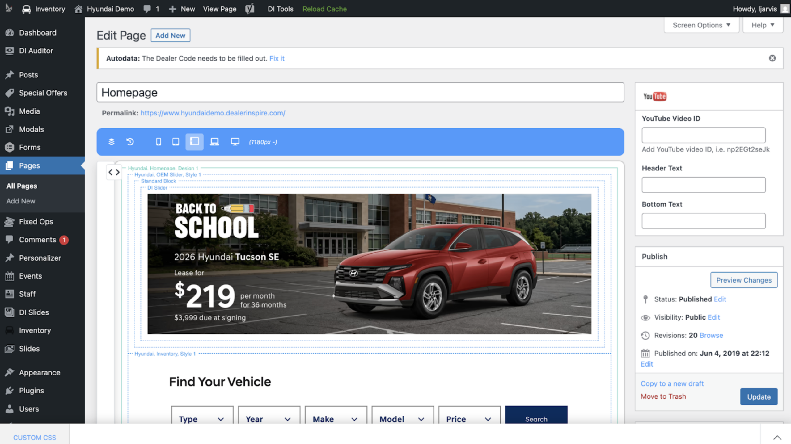Screen dimensions: 791x444
Task: Open the Type dropdown
Action: click(202, 415)
